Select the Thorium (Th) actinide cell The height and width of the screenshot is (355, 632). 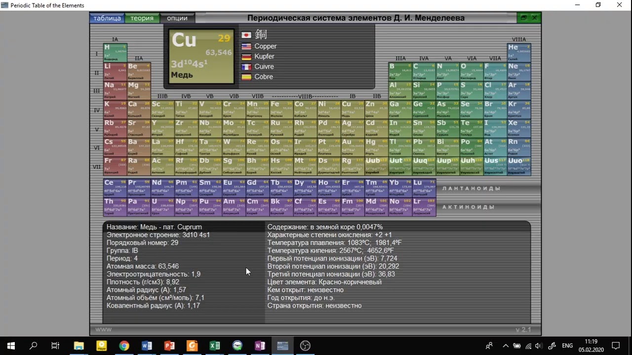[115, 207]
